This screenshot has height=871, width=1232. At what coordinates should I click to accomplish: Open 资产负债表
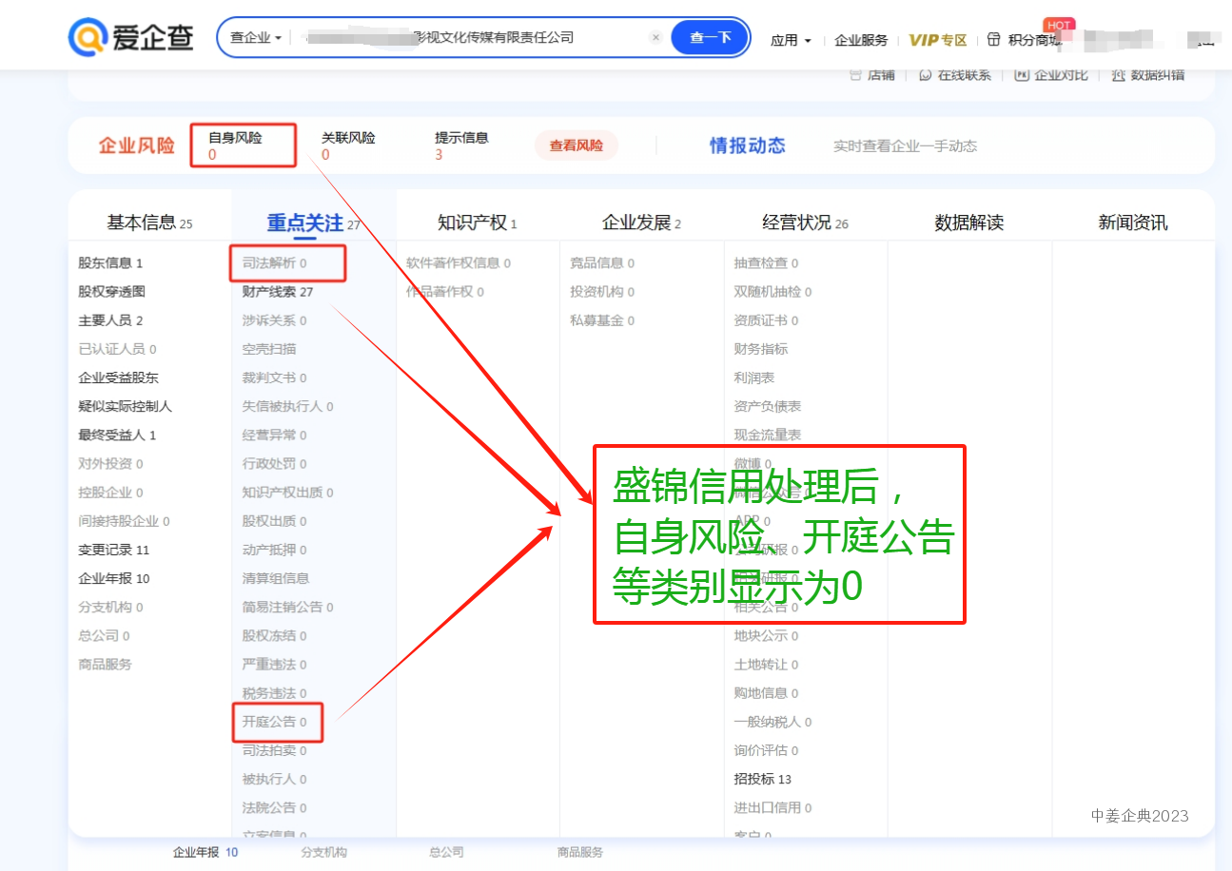point(768,406)
